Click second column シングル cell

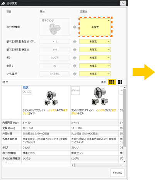point(94,158)
